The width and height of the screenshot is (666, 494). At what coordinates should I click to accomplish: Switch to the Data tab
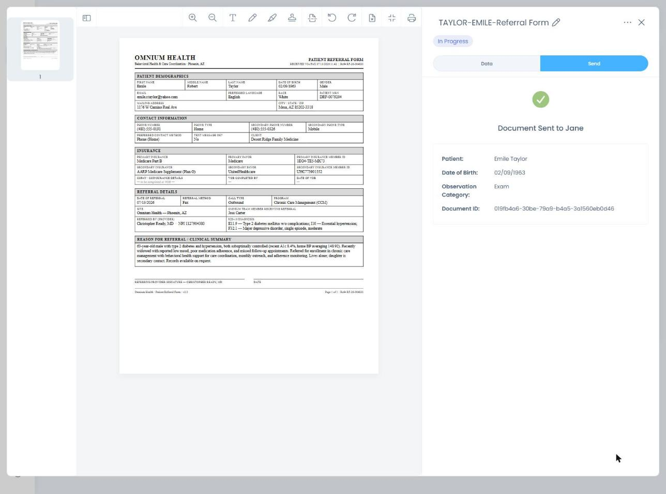point(487,64)
